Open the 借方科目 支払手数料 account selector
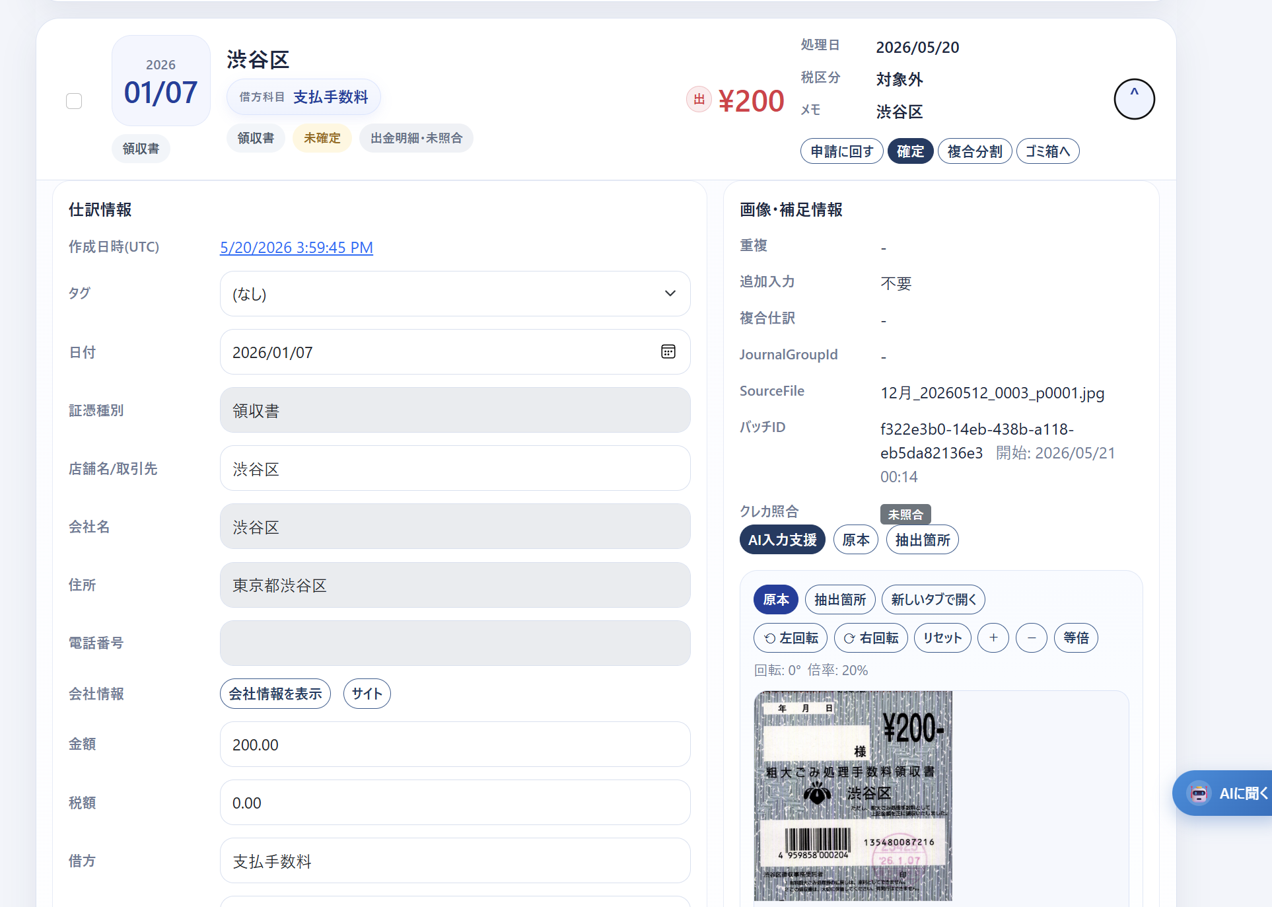Image resolution: width=1272 pixels, height=907 pixels. [304, 97]
